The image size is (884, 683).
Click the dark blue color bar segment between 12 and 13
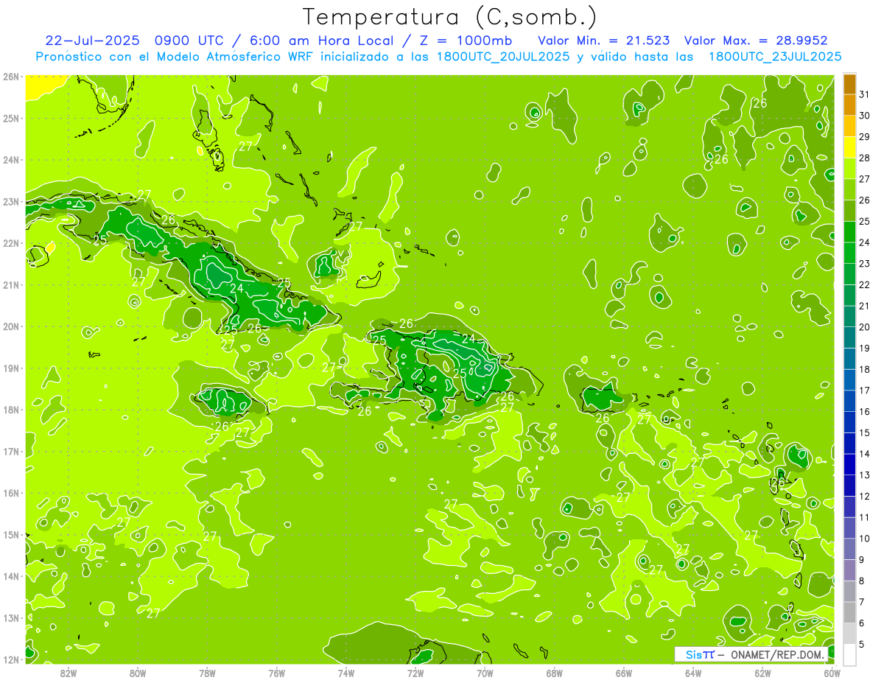849,486
